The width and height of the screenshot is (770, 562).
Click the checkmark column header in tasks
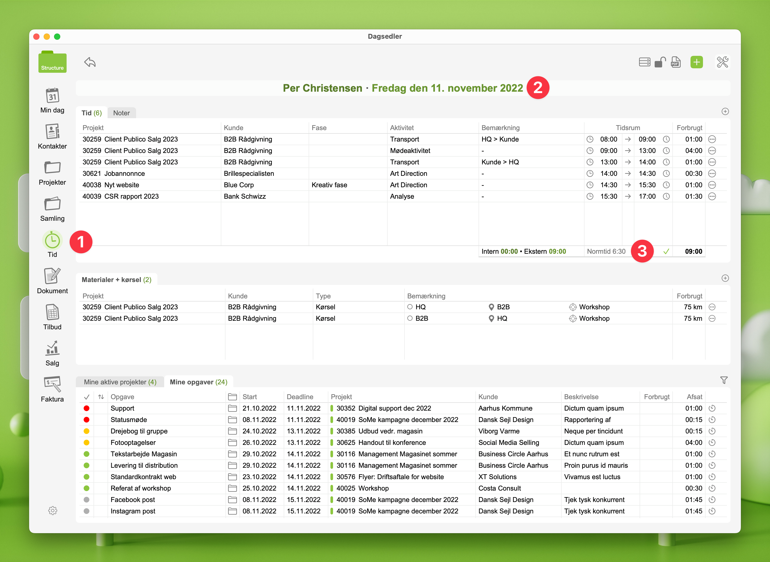click(87, 397)
